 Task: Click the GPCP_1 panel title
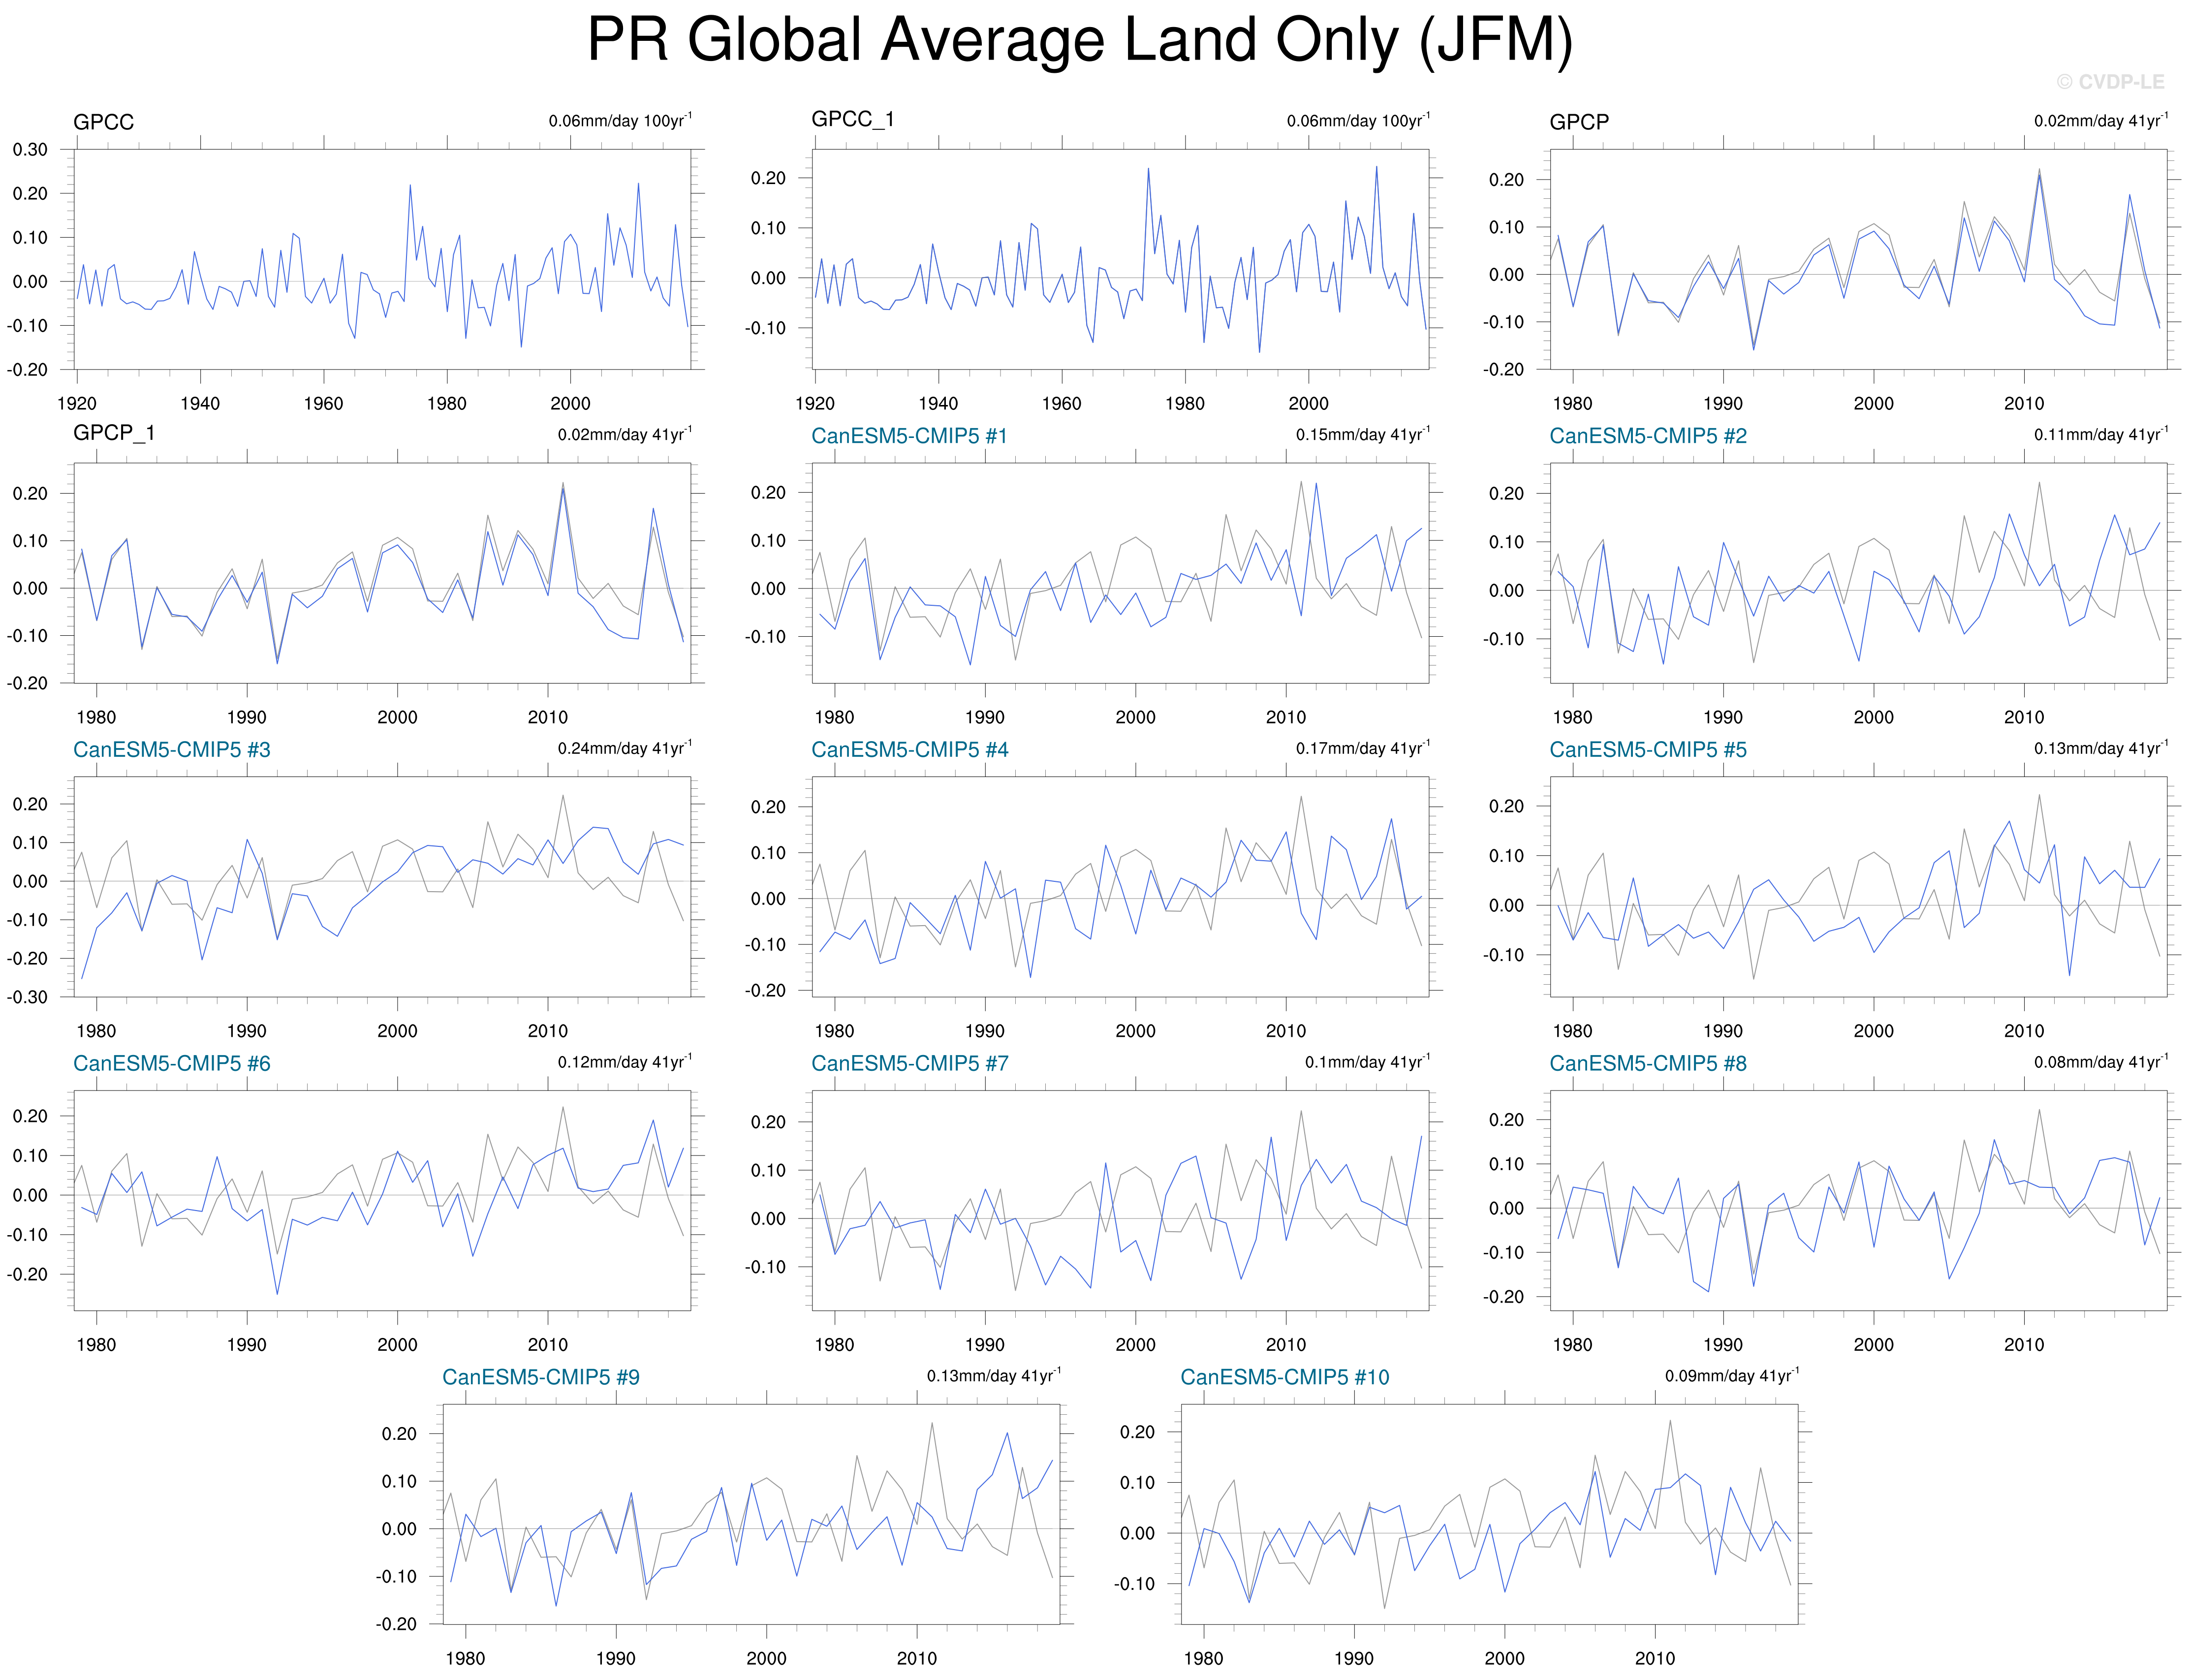pyautogui.click(x=113, y=433)
